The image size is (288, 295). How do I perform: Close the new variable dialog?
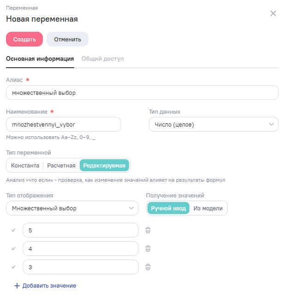(x=273, y=13)
